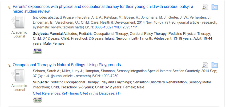This screenshot has height=107, width=226.
Task: Click Article Linker icon under result 9
Action: [37, 100]
